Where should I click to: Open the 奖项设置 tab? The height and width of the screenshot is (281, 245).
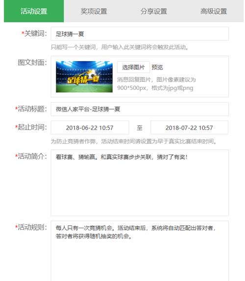click(94, 11)
